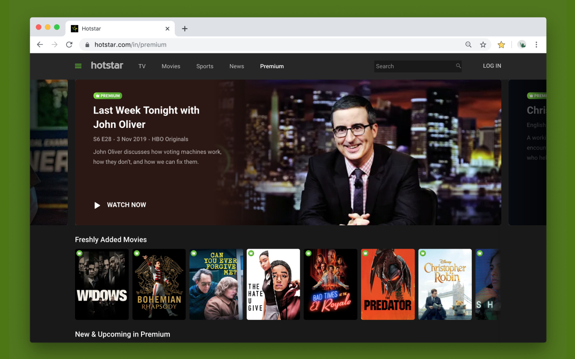Click WATCH NOW on the banner
Image resolution: width=575 pixels, height=359 pixels.
click(x=126, y=205)
